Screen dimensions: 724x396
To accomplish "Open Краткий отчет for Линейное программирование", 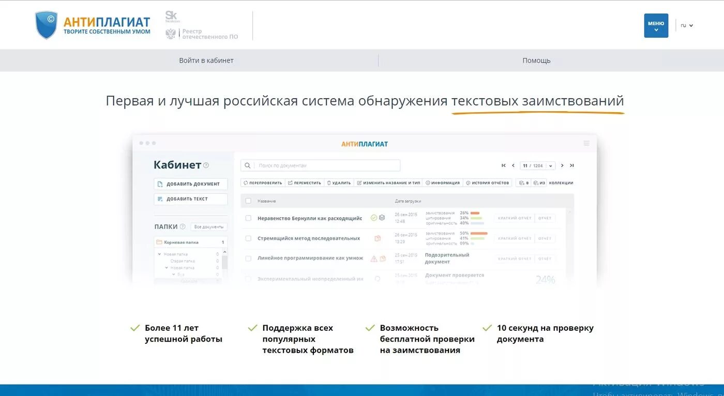I will [514, 258].
